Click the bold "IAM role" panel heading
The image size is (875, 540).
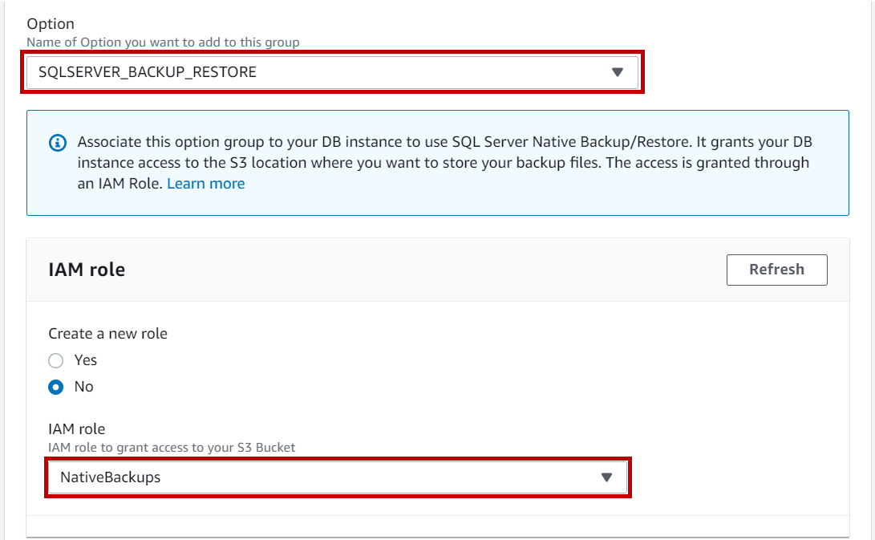point(87,270)
